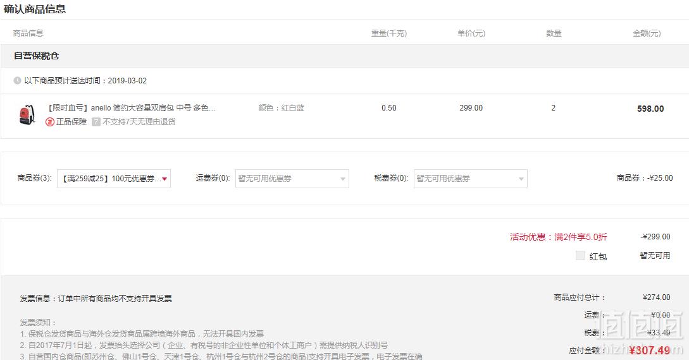The image size is (689, 360).
Task: Click the 颜色：红白蓝 color attribute text
Action: pos(281,108)
